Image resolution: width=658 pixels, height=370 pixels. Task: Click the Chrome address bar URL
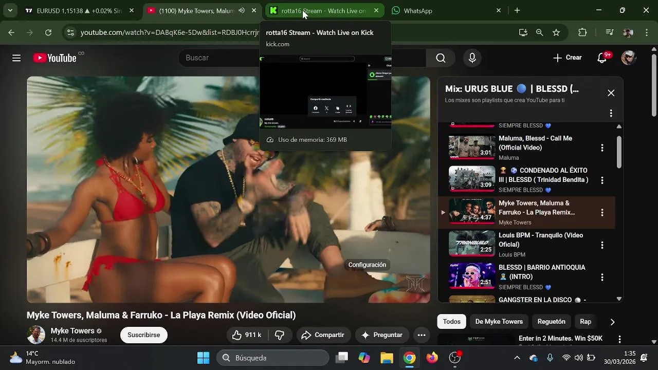pos(170,32)
